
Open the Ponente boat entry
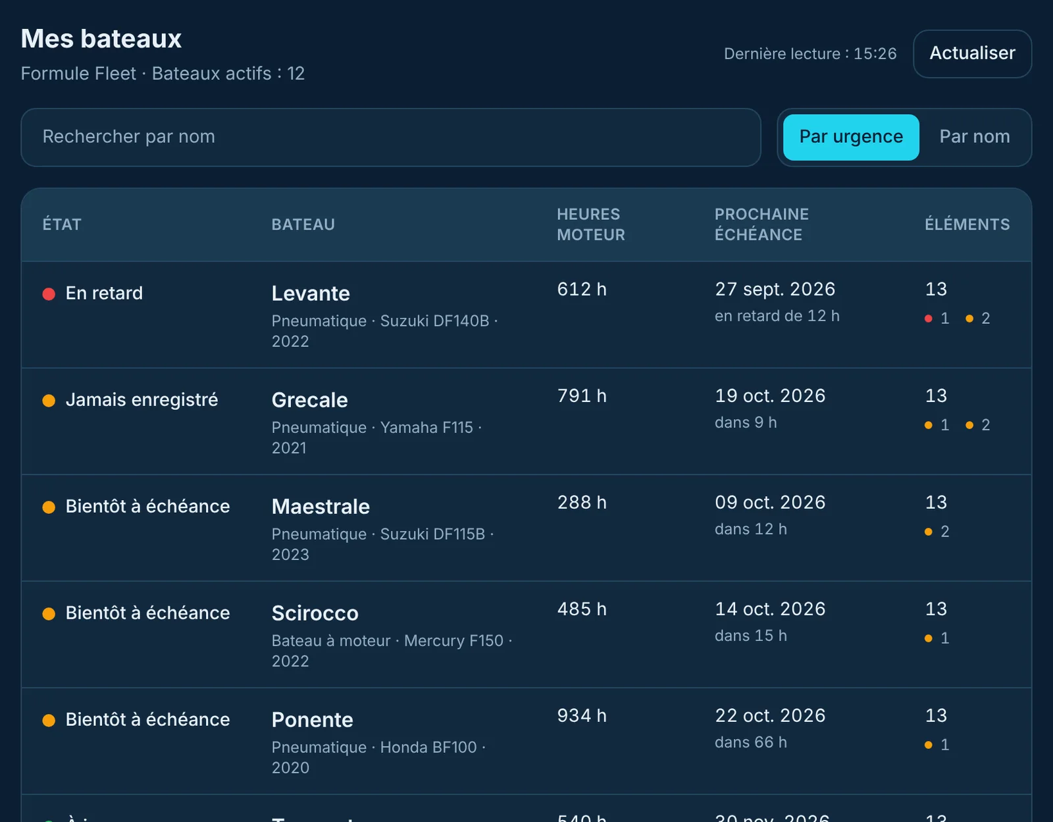526,741
